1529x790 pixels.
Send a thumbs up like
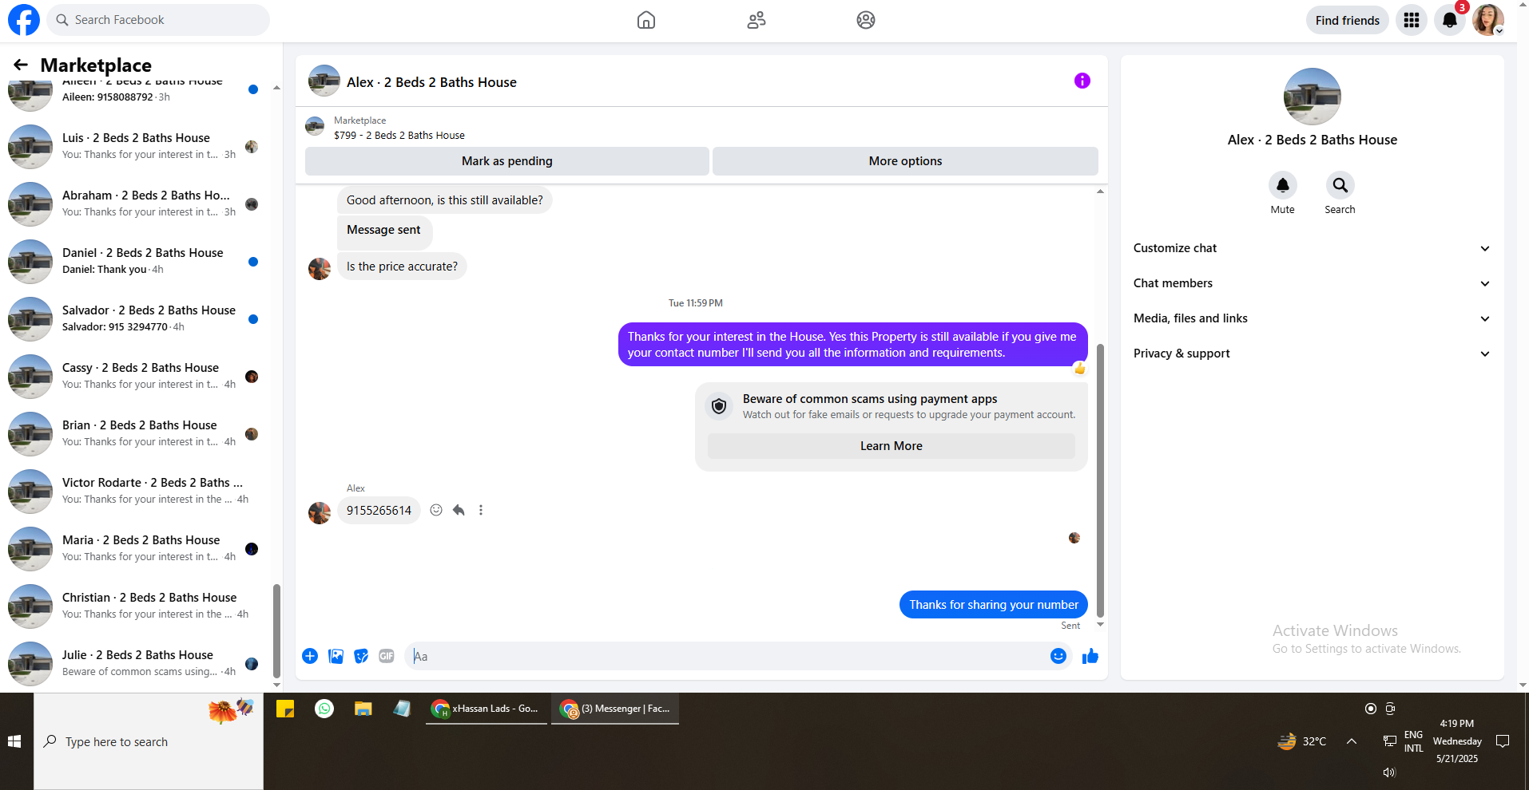[x=1090, y=656]
